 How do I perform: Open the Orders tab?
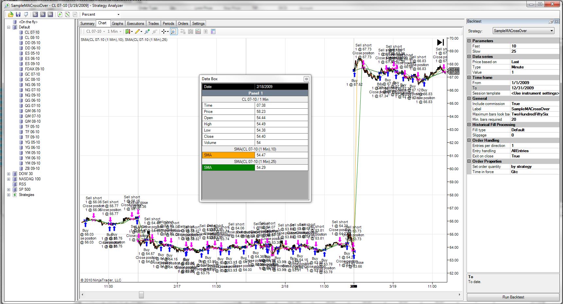click(x=183, y=24)
